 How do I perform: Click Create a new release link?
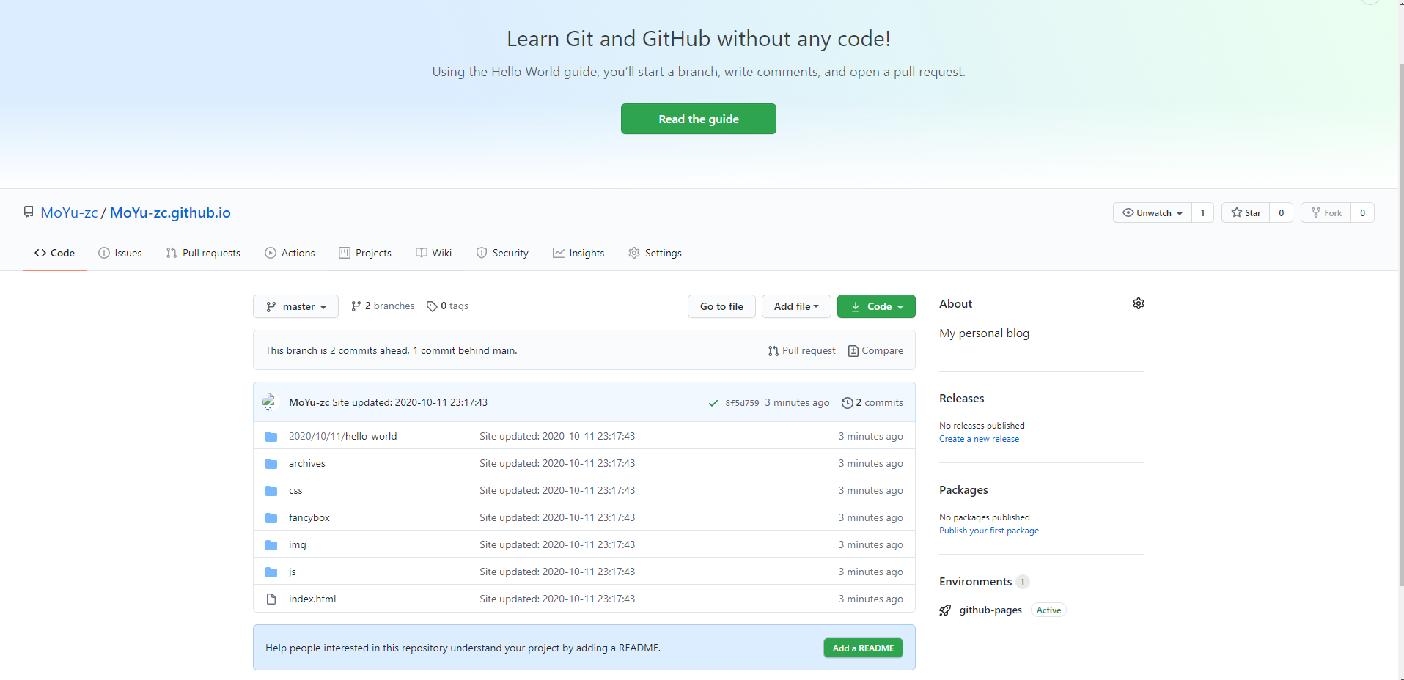pos(979,439)
